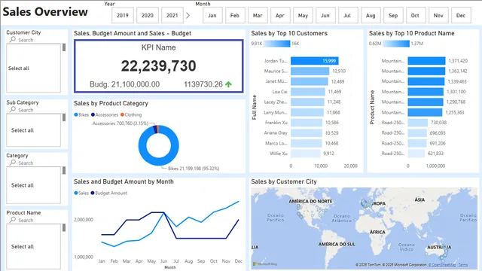The image size is (482, 271).
Task: Filter by the Apr month button
Action: pyautogui.click(x=280, y=15)
